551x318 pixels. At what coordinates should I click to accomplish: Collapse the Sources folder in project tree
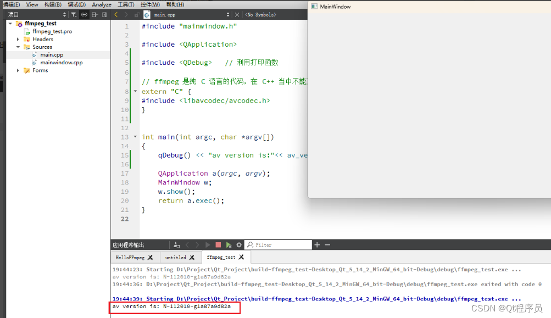click(x=18, y=47)
